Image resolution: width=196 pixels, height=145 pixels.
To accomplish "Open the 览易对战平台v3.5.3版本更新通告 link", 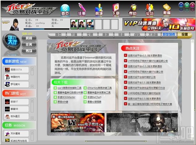I will [145, 56].
